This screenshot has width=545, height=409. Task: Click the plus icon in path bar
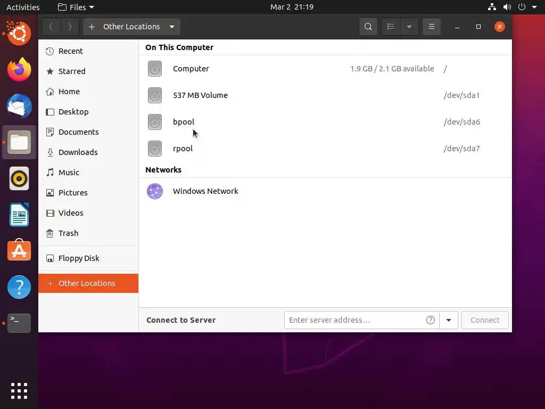point(92,27)
